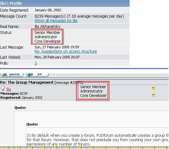The image size is (169, 149).
Task: Click the Ilia's Profile header bar
Action: (65, 3)
